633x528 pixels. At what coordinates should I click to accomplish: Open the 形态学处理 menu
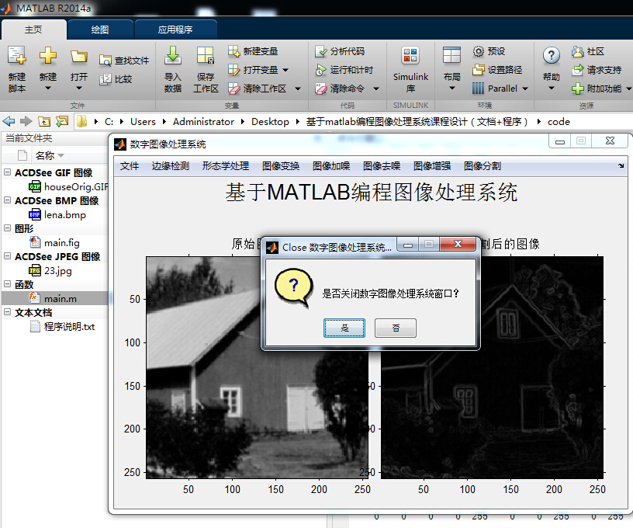[x=226, y=166]
